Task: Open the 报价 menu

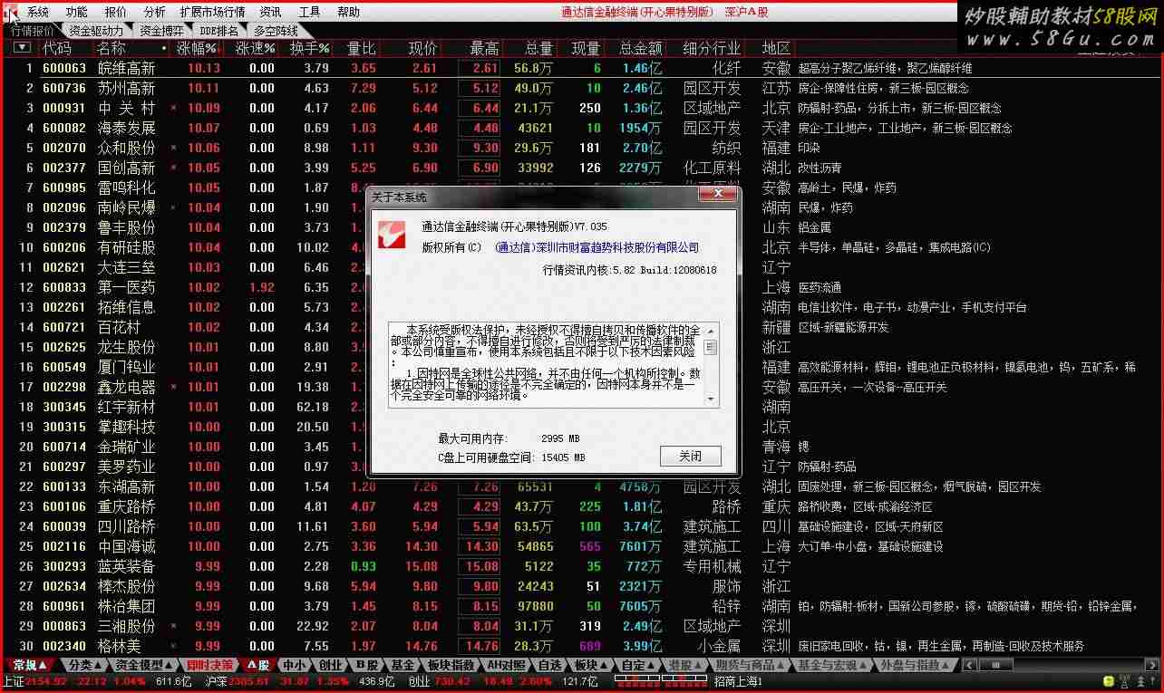Action: click(116, 12)
